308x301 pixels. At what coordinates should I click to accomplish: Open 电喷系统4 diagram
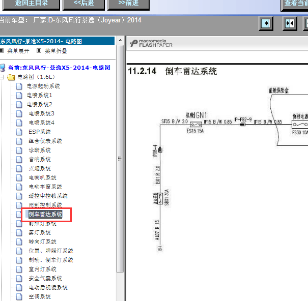pos(41,123)
